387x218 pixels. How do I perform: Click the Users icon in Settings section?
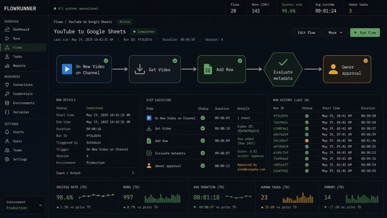7,141
